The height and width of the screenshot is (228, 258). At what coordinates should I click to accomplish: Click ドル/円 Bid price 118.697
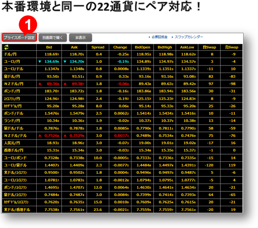52,54
